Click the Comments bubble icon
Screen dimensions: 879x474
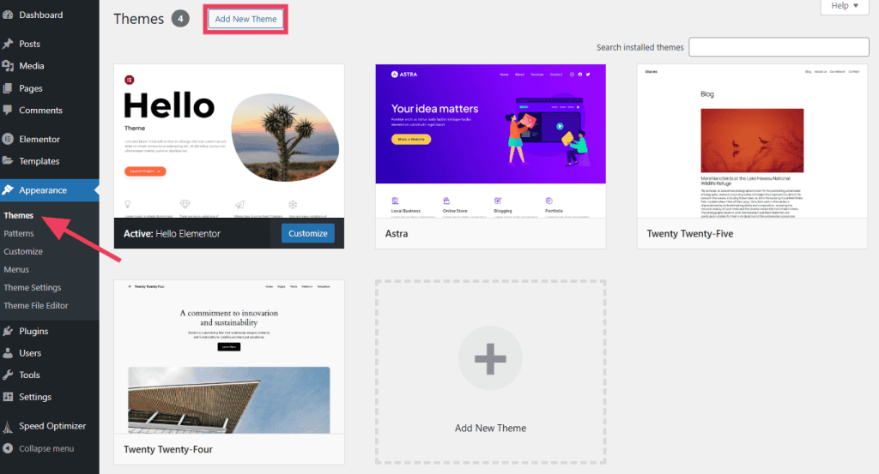click(x=8, y=111)
